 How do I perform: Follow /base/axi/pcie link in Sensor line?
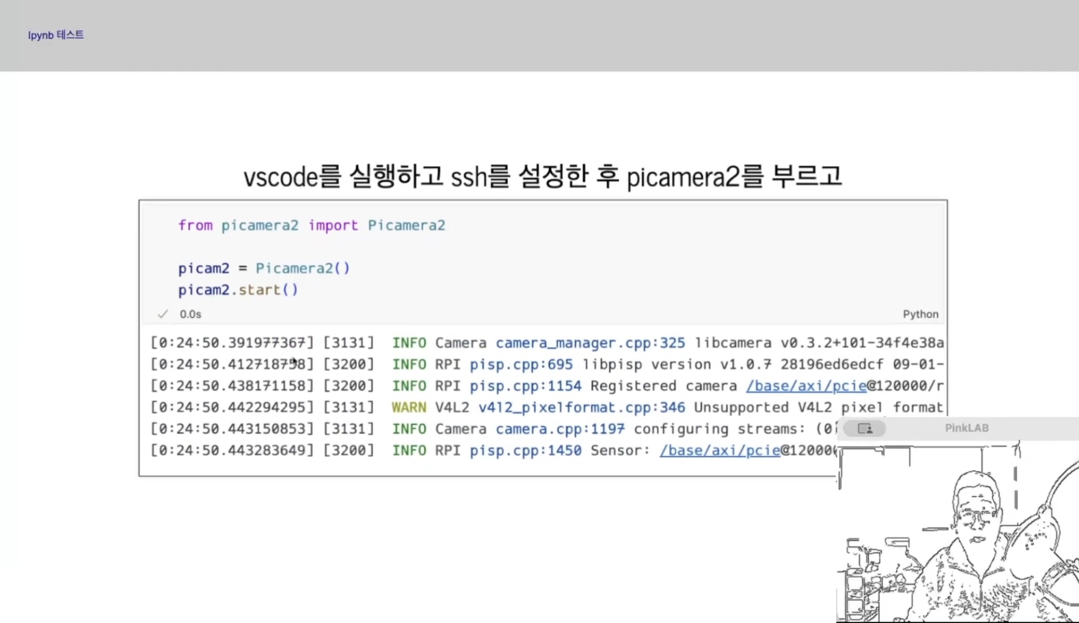[719, 451]
